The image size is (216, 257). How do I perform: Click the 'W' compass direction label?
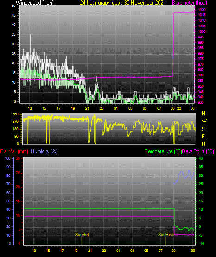pos(204,121)
